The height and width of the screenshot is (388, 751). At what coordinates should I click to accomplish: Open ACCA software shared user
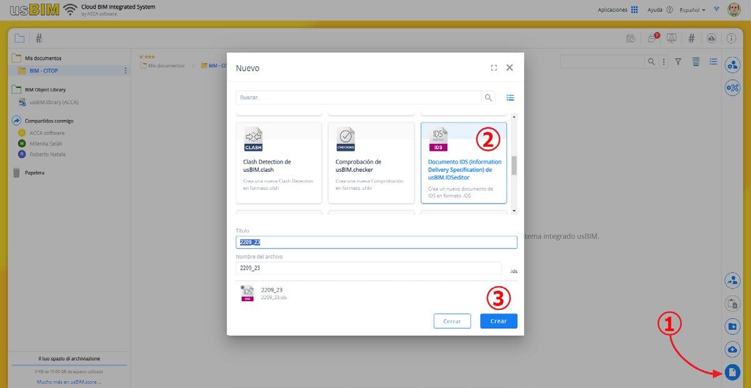pyautogui.click(x=47, y=132)
